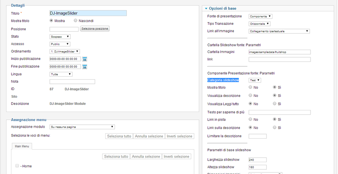338x174 pixels.
Task: Open the Assegnazione modulo dropdown
Action: click(82, 127)
